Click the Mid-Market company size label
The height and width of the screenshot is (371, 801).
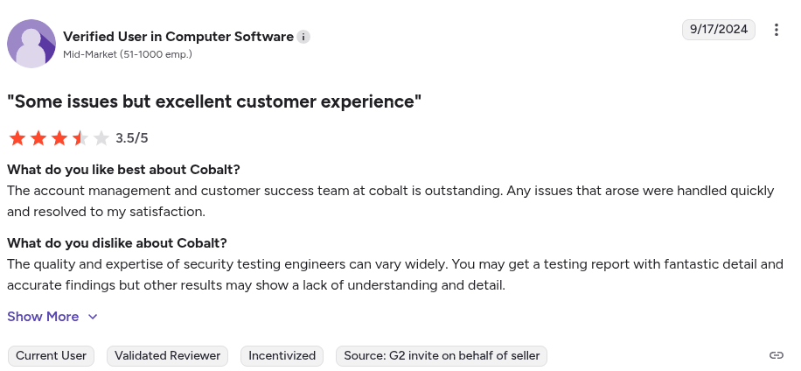(x=128, y=54)
